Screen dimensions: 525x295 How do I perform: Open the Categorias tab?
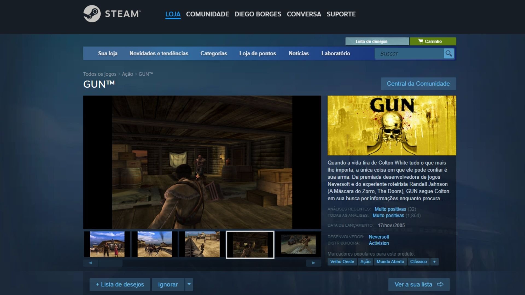click(214, 54)
